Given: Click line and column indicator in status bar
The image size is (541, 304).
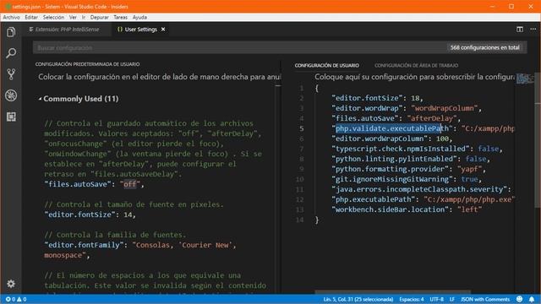Looking at the screenshot, I should (x=358, y=299).
